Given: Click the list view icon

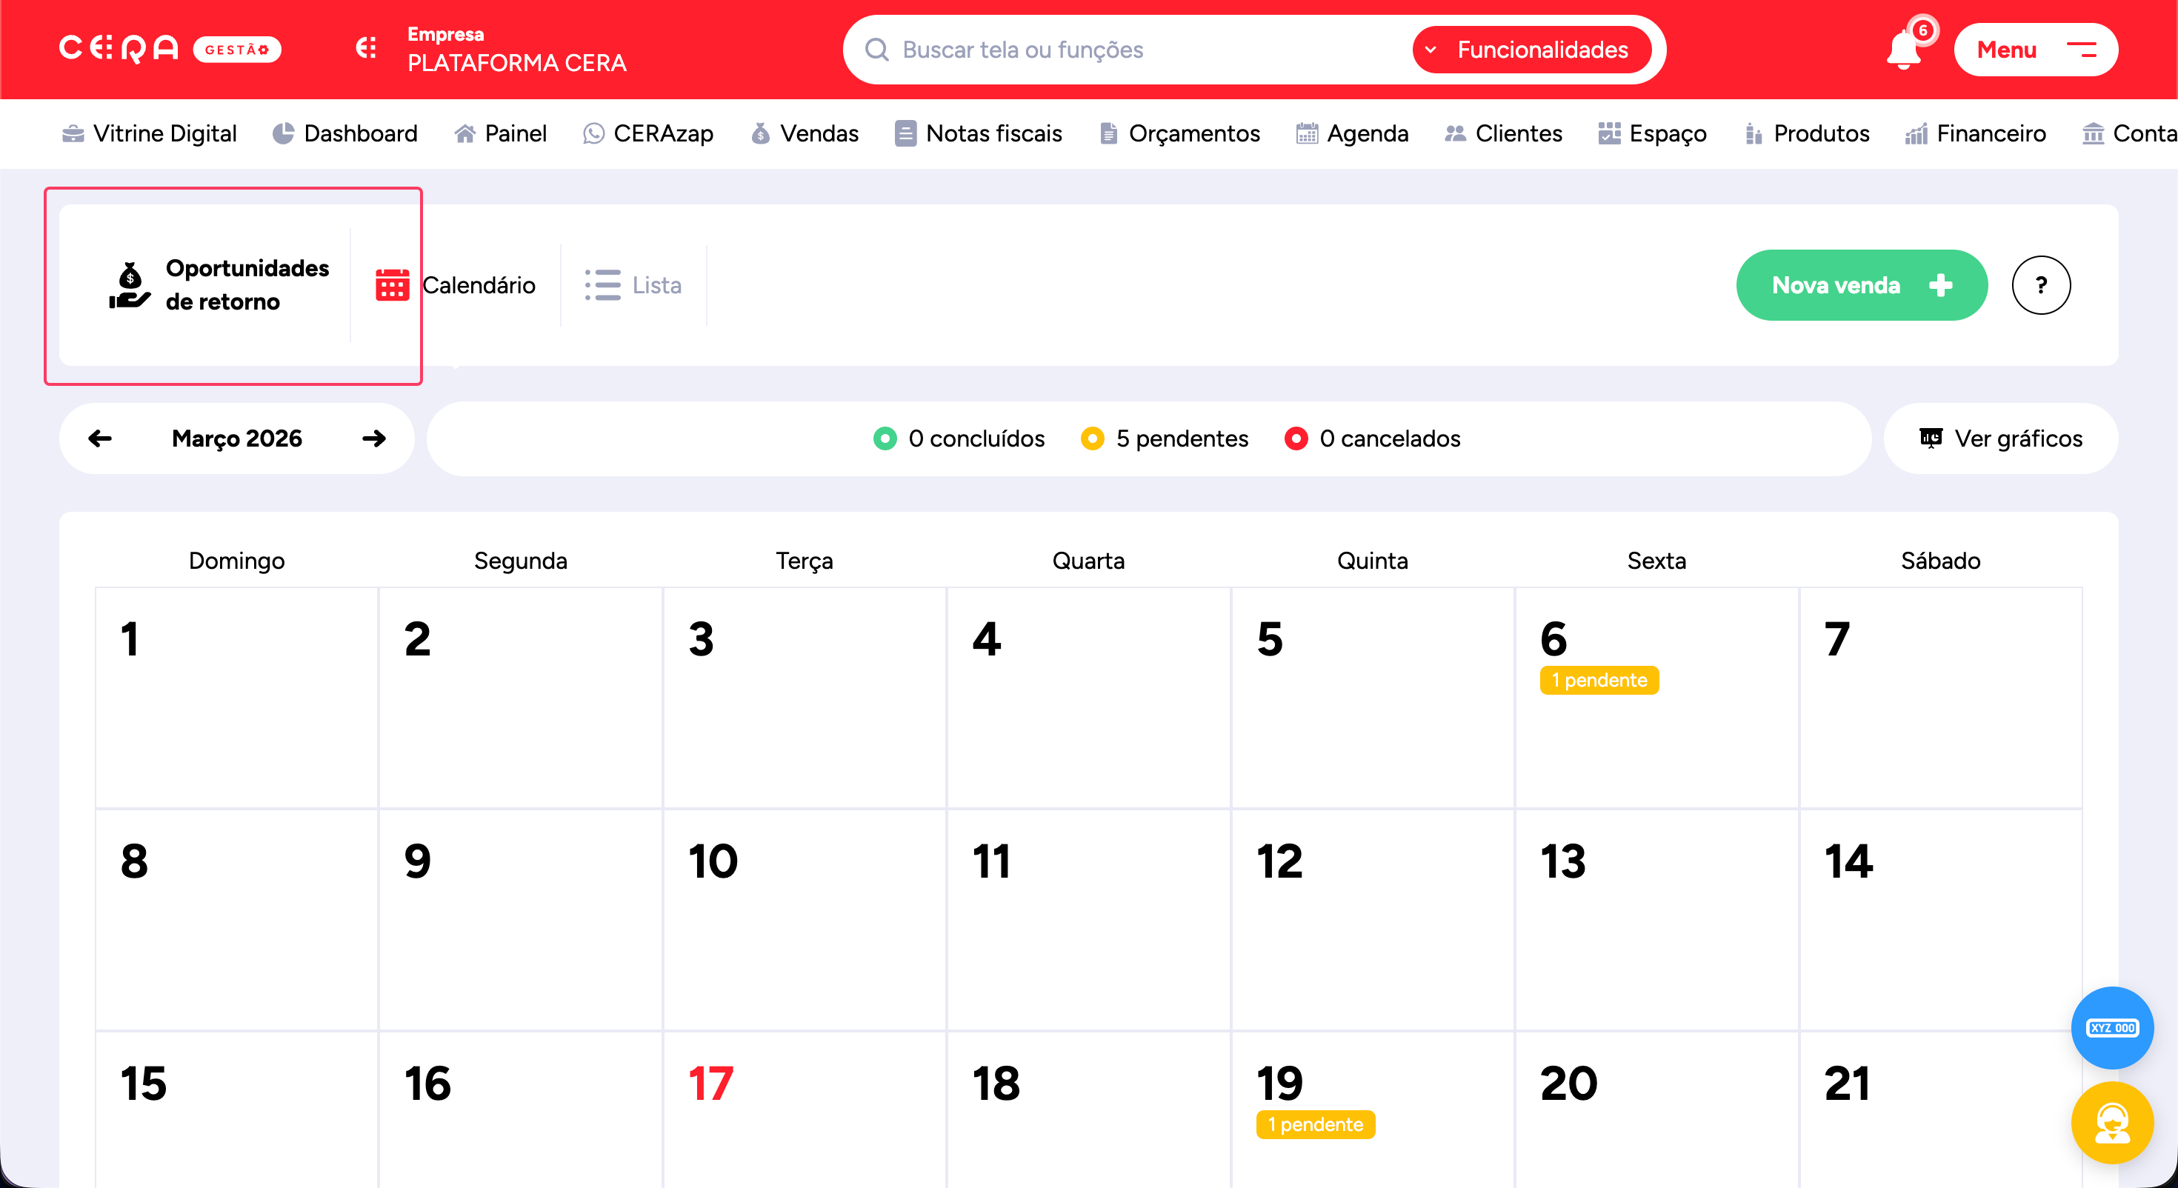Looking at the screenshot, I should pos(603,285).
